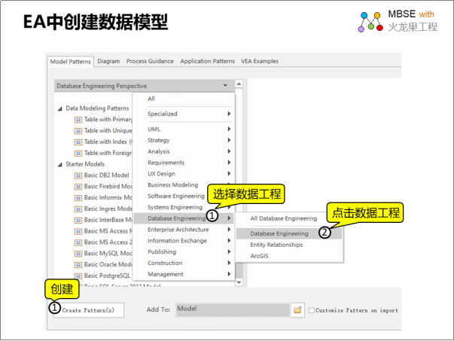The image size is (454, 341).
Task: Click the Basic Ingres model icon
Action: [x=78, y=209]
